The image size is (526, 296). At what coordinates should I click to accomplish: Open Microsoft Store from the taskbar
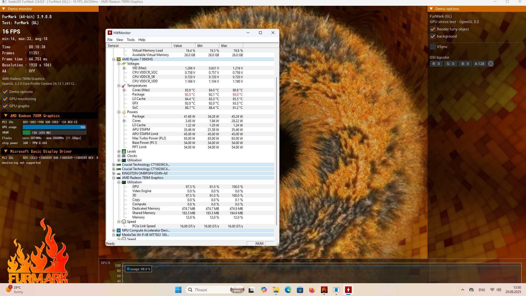pyautogui.click(x=300, y=290)
